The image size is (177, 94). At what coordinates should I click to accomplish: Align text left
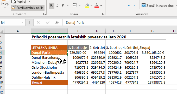(110, 5)
